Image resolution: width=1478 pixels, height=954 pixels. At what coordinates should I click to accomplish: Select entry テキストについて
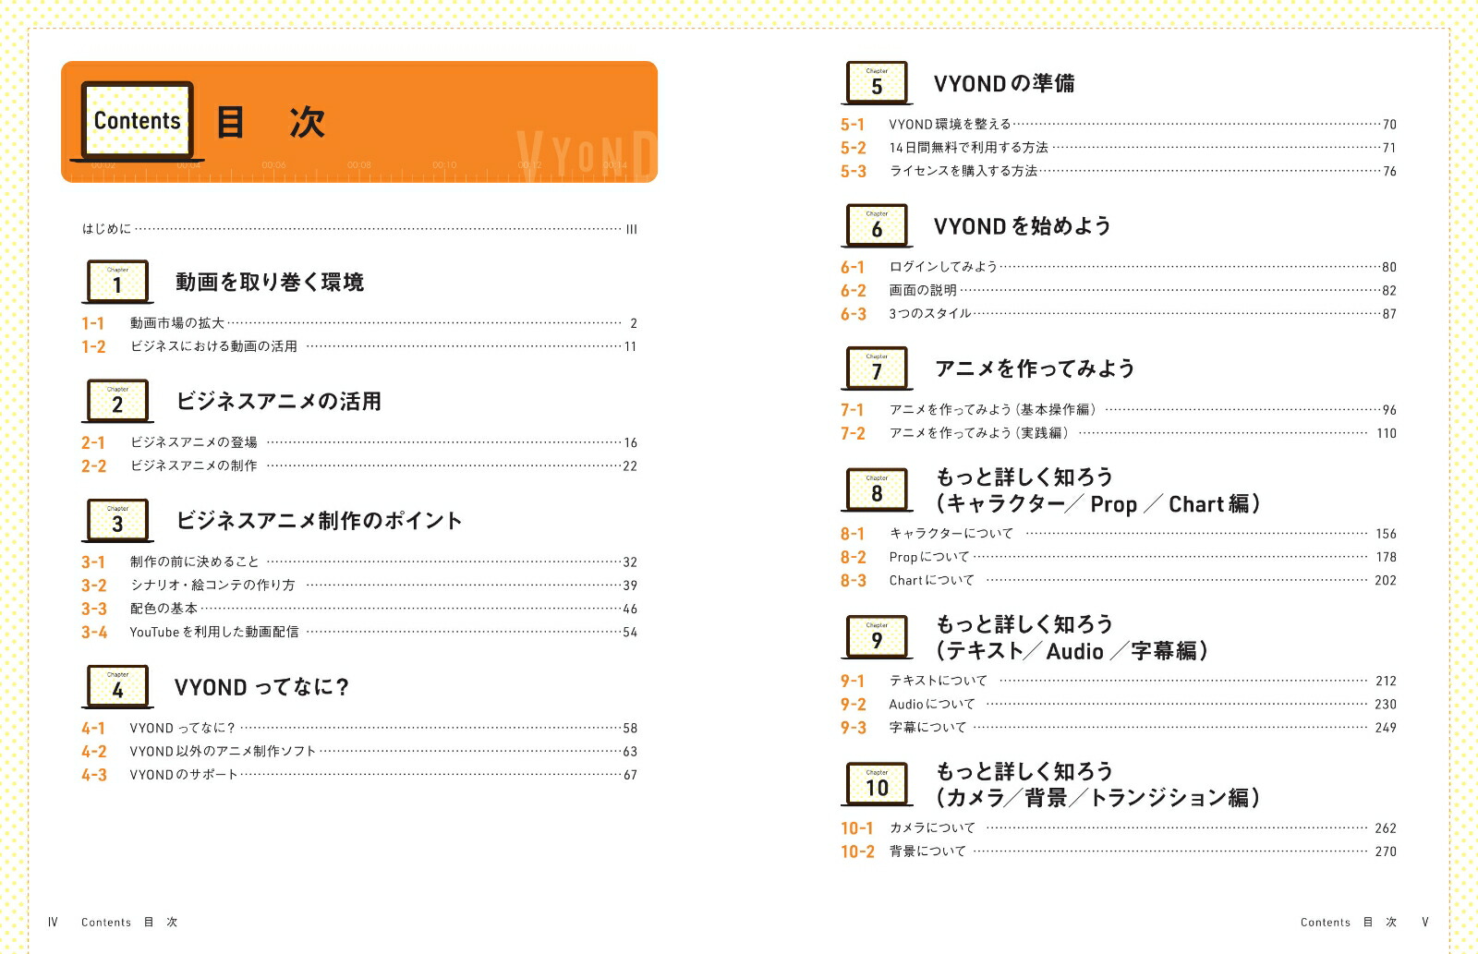939,681
